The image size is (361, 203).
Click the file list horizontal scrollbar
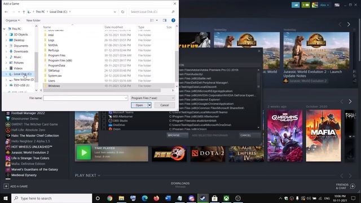pos(102,90)
